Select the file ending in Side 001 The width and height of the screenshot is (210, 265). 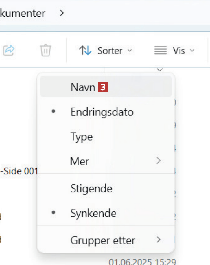[x=19, y=171]
